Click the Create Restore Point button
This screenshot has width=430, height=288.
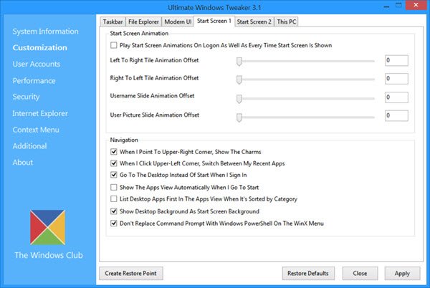coord(131,273)
